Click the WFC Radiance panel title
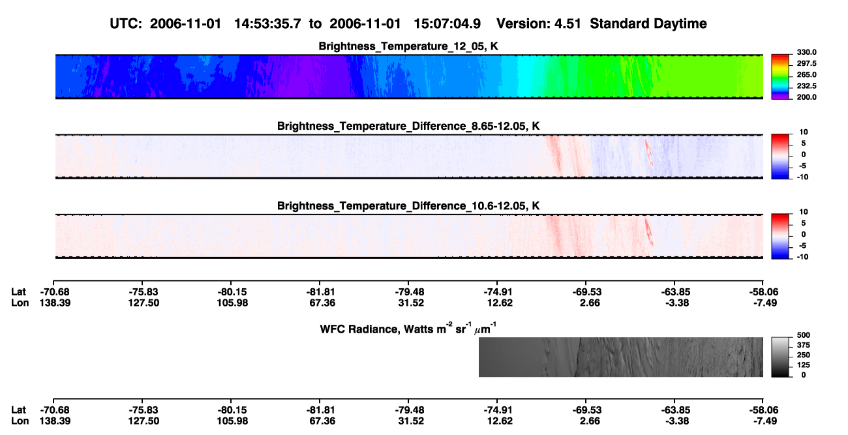This screenshot has width=848, height=435. [x=409, y=328]
